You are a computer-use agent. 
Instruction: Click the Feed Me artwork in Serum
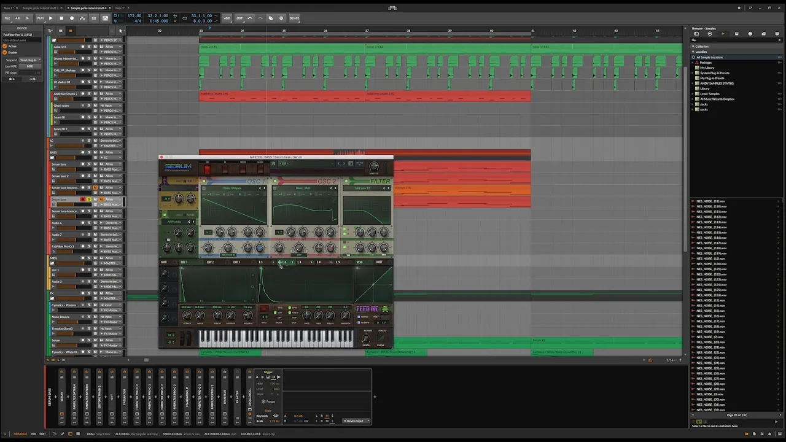pyautogui.click(x=372, y=309)
